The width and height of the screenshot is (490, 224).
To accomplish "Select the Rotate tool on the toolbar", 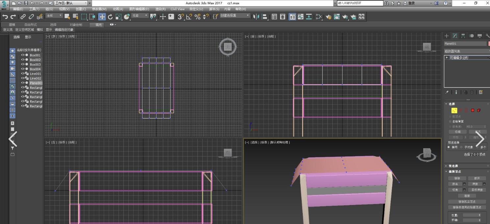I will click(x=111, y=17).
